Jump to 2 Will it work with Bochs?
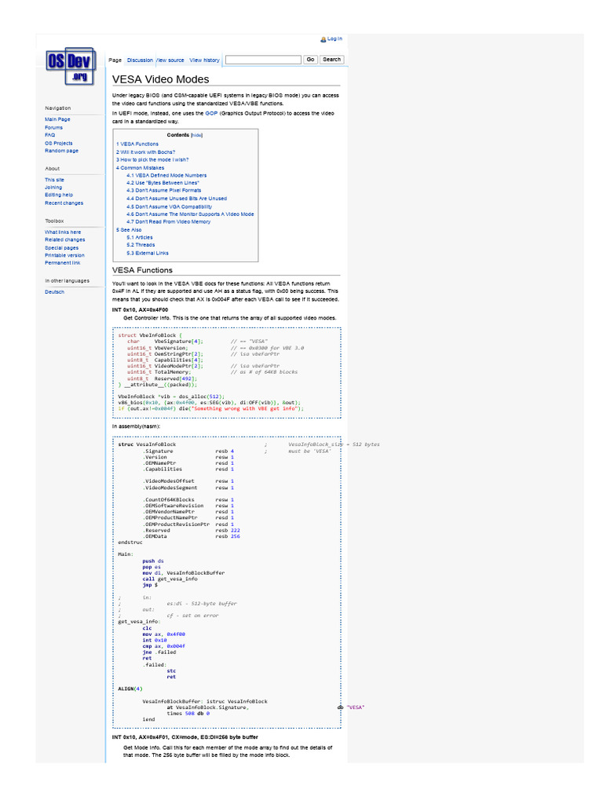The width and height of the screenshot is (603, 804). pyautogui.click(x=145, y=152)
